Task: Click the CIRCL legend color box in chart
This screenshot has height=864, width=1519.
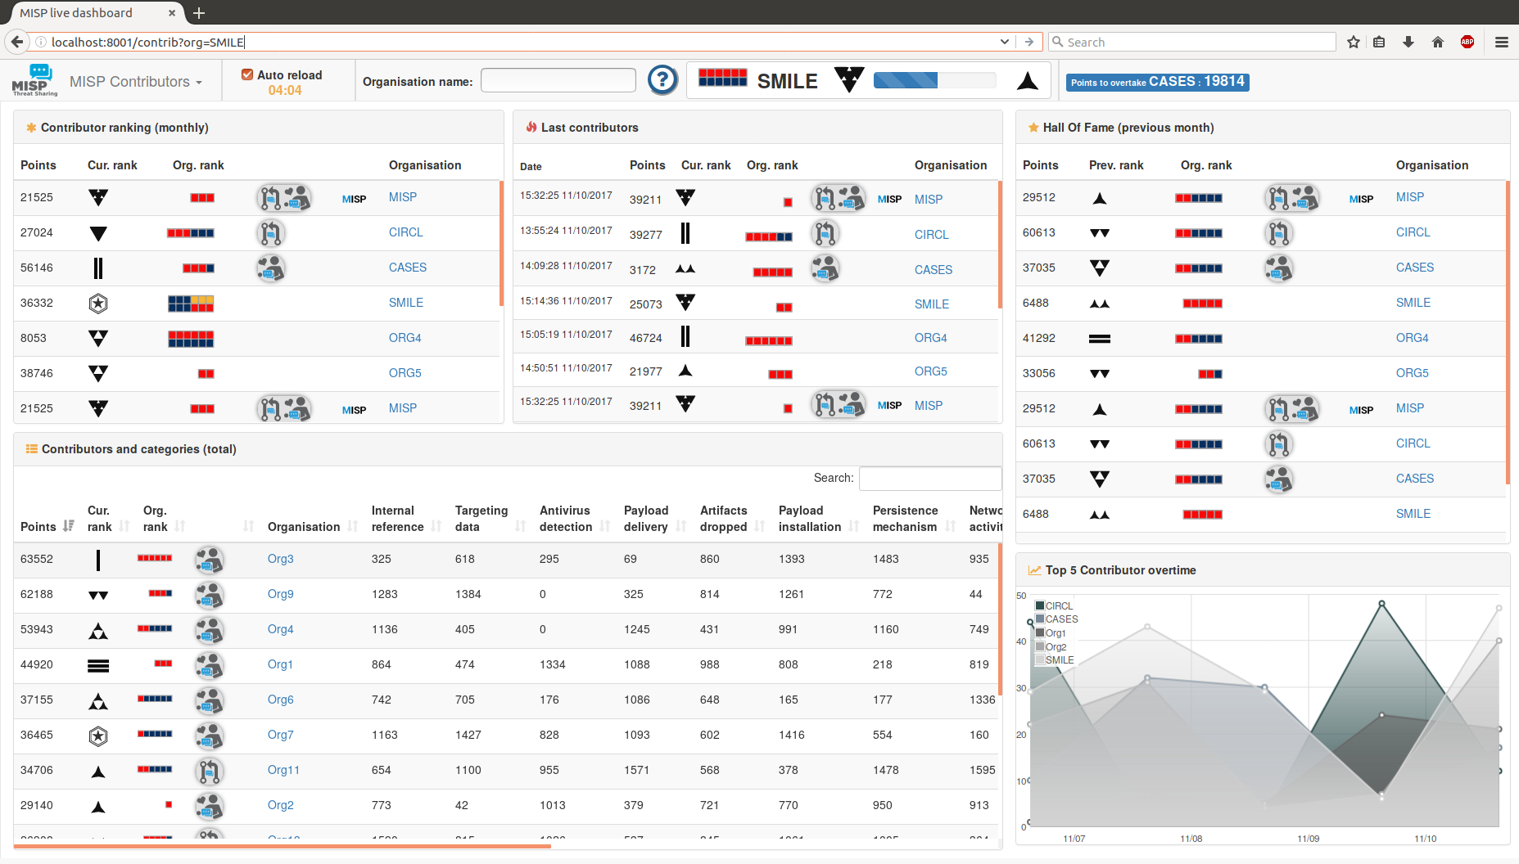Action: (x=1040, y=606)
